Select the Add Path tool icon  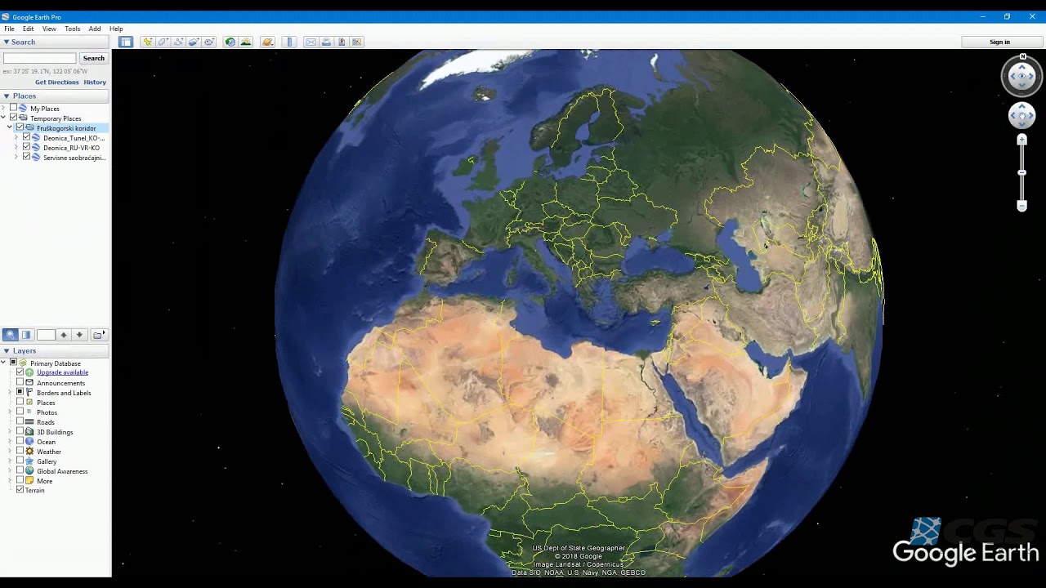point(178,42)
